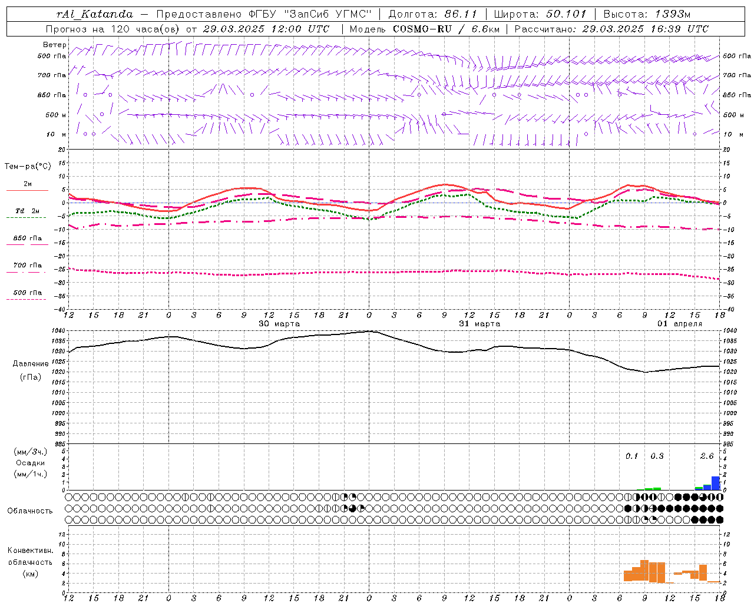The width and height of the screenshot is (754, 603).
Task: Click the "500 м" wind level label on left
Action: point(56,115)
